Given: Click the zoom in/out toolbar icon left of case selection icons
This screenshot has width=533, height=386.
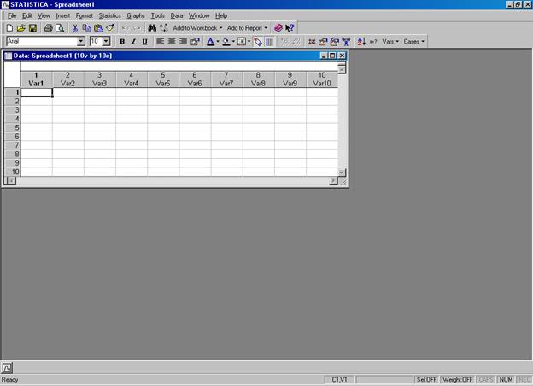Looking at the screenshot, I should click(312, 42).
